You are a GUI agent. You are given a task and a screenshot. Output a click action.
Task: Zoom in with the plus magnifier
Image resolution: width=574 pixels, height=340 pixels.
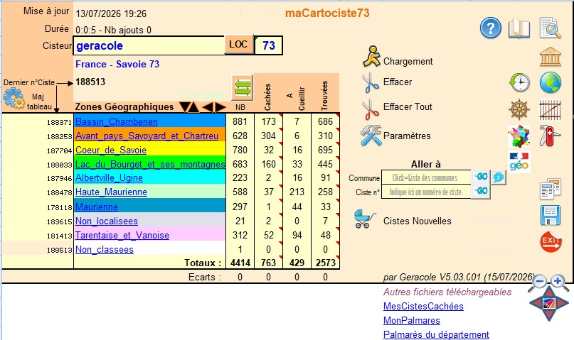coord(559,283)
